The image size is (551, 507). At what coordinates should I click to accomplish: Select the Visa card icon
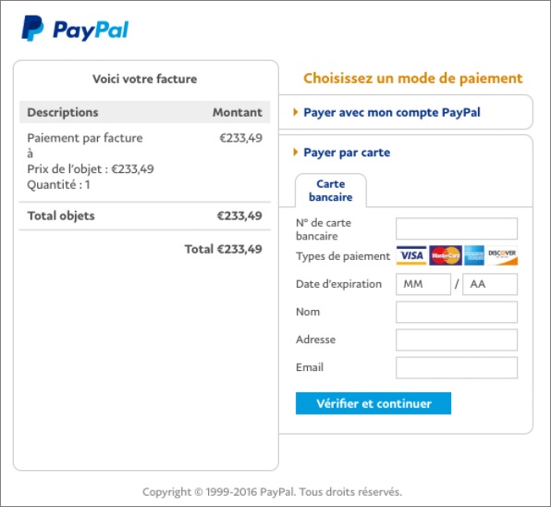(411, 255)
